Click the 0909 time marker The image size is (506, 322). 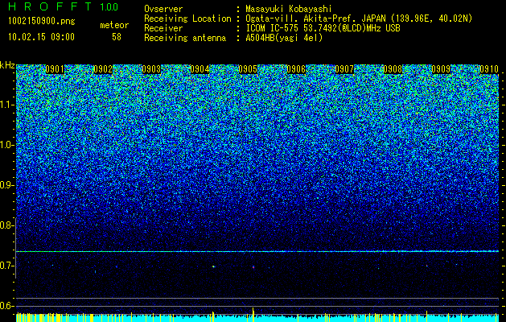441,69
